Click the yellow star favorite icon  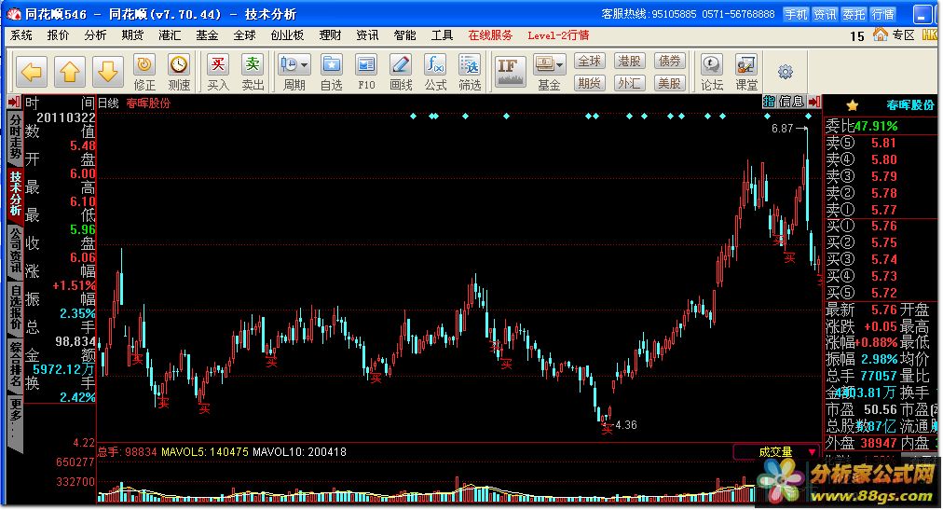pos(853,106)
